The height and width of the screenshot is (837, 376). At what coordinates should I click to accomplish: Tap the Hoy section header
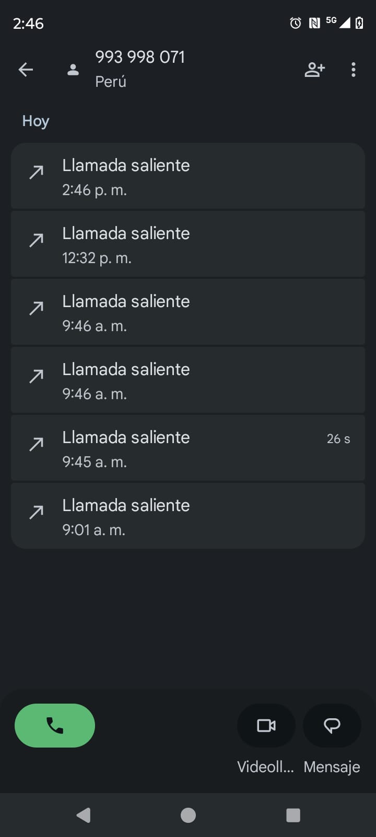36,121
